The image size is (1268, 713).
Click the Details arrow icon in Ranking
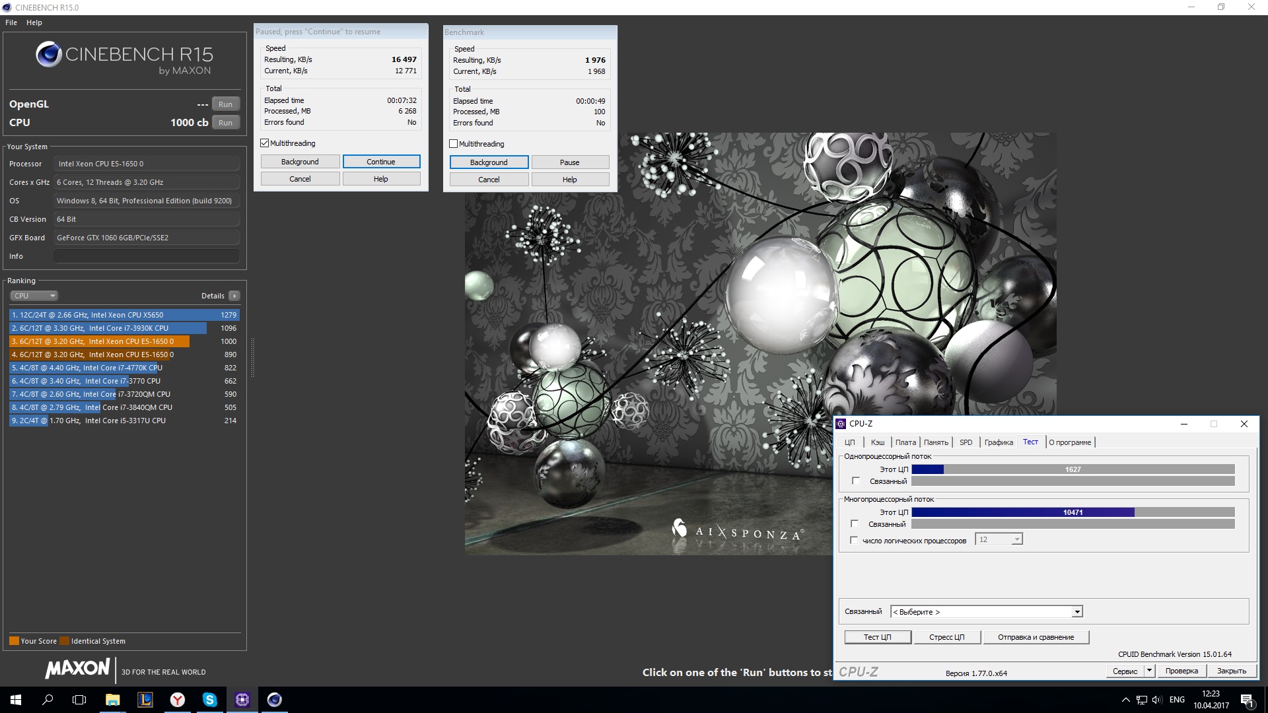pyautogui.click(x=234, y=296)
